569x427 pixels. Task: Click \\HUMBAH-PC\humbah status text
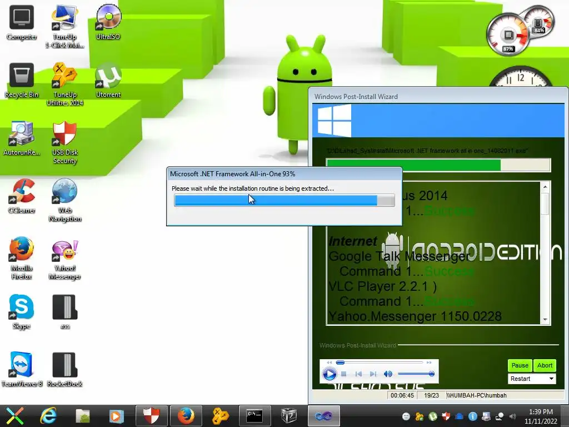[476, 395]
